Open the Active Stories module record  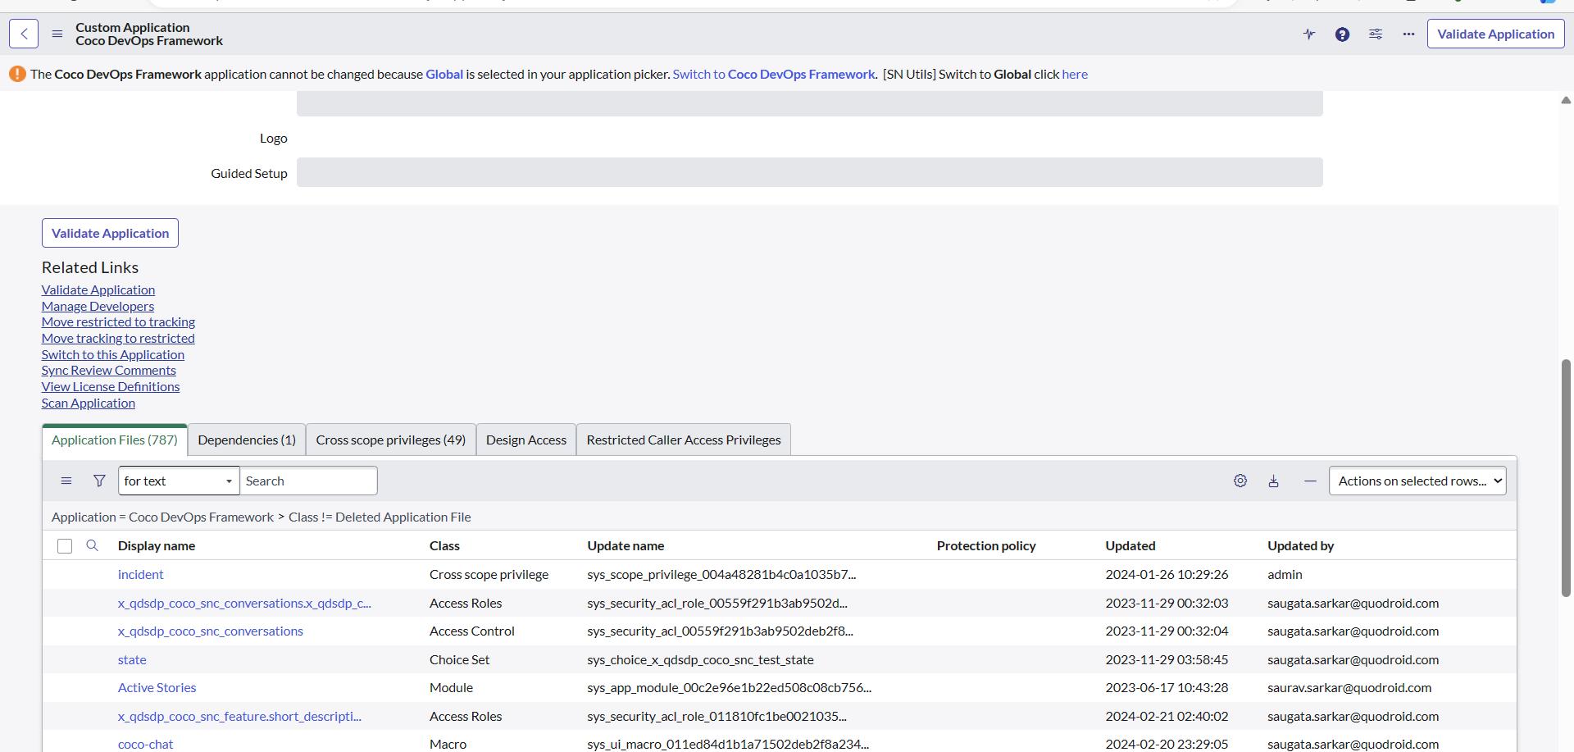click(x=157, y=687)
